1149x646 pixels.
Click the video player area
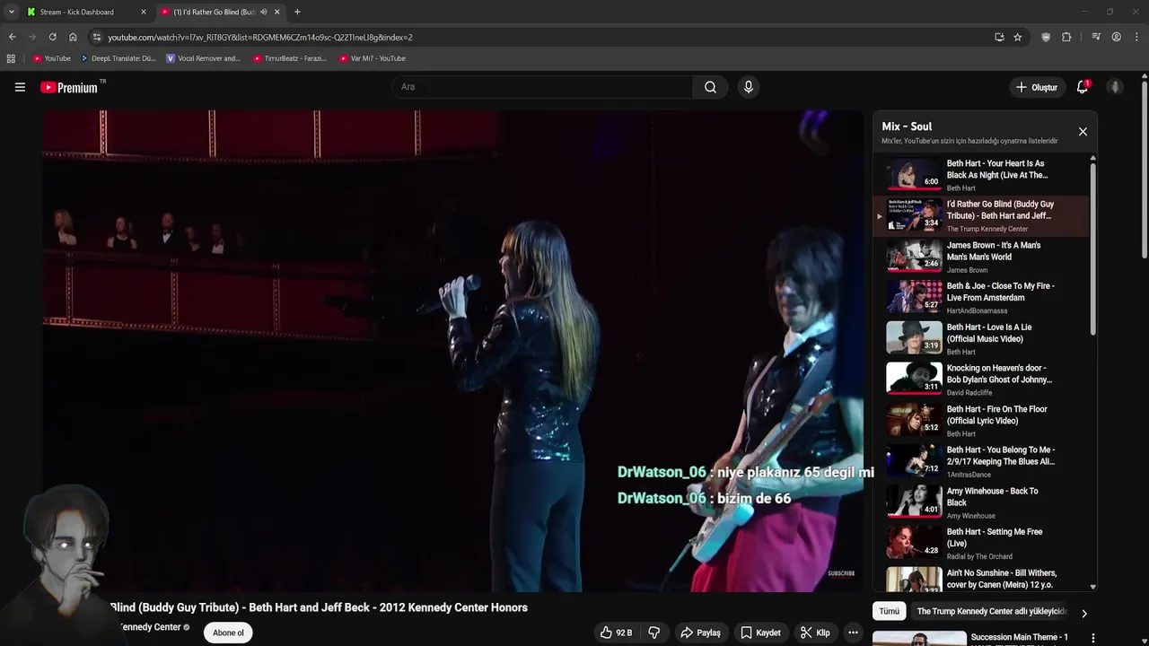453,351
